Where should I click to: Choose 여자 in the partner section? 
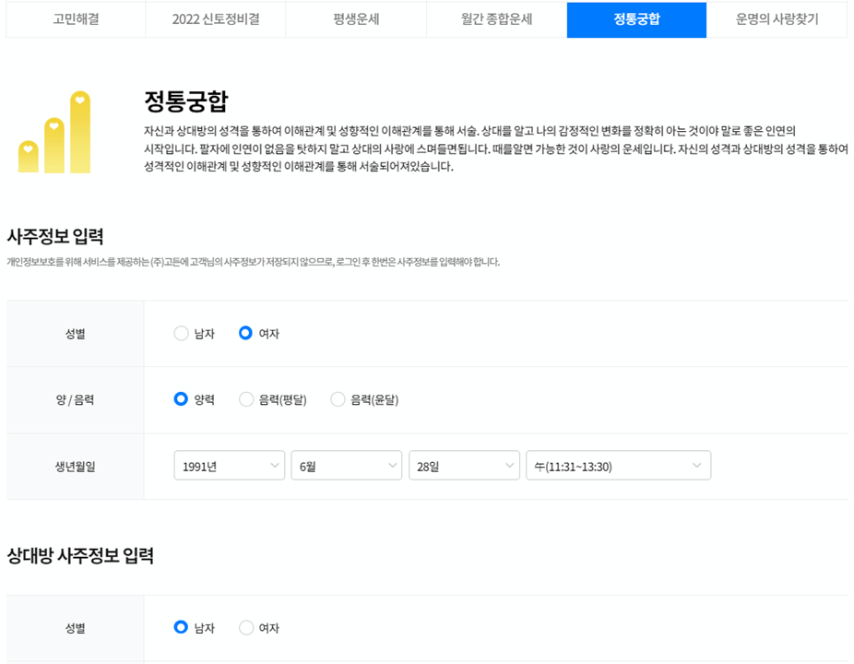click(246, 625)
